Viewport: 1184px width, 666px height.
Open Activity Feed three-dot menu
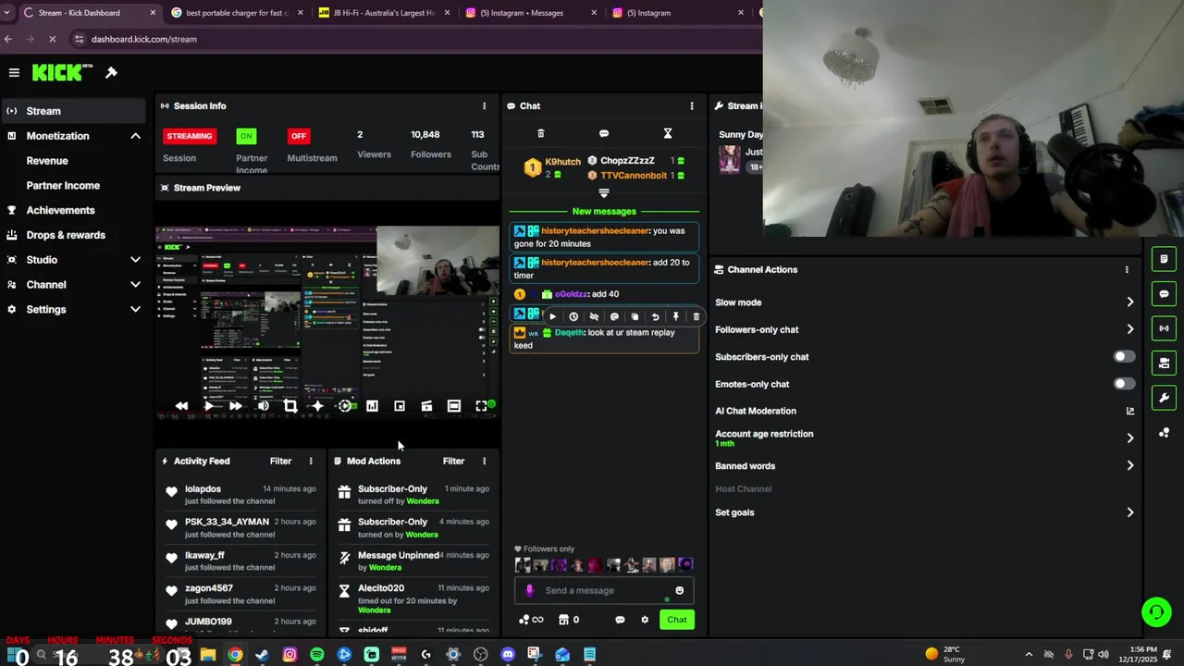click(x=311, y=461)
